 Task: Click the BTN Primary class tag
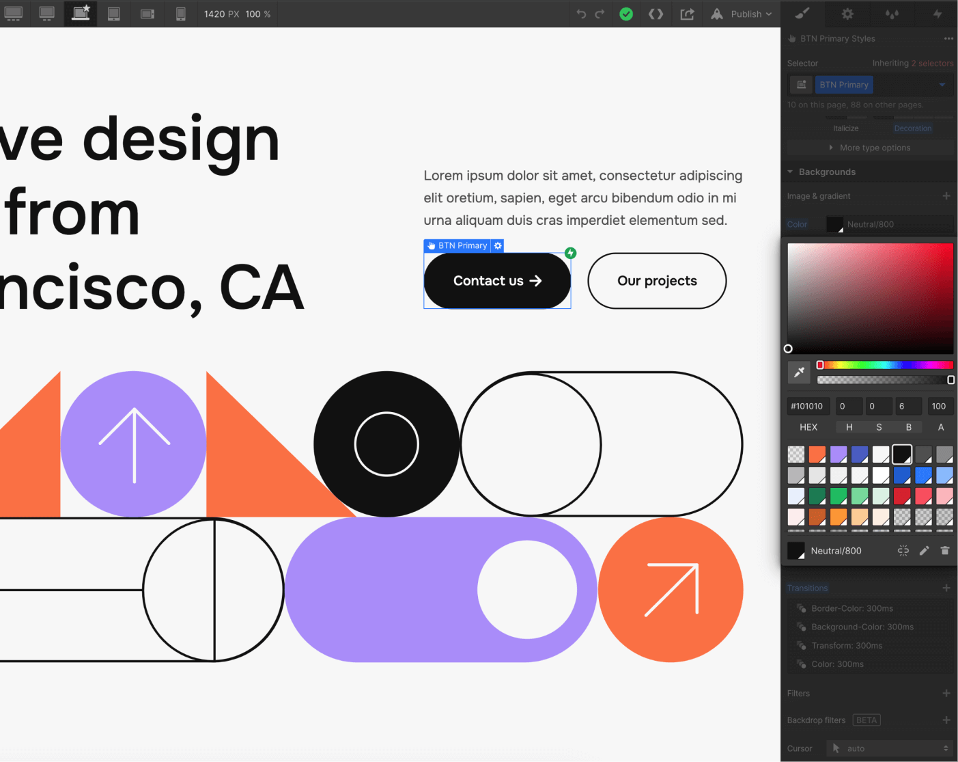pos(844,85)
